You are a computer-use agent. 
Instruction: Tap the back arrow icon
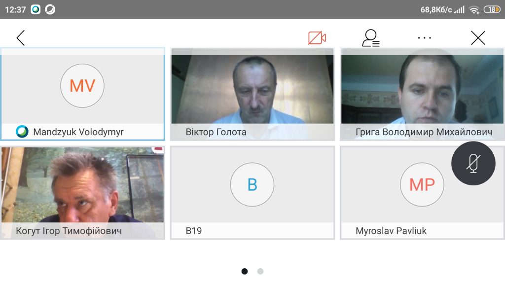coord(21,38)
